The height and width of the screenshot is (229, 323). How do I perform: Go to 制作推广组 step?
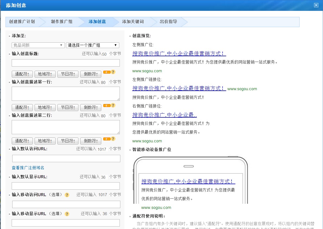[x=62, y=22]
